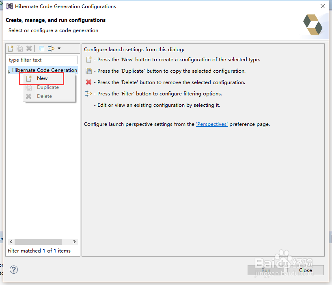The width and height of the screenshot is (332, 285).
Task: Click the left scroll arrow of tree scrollbar
Action: [11, 242]
